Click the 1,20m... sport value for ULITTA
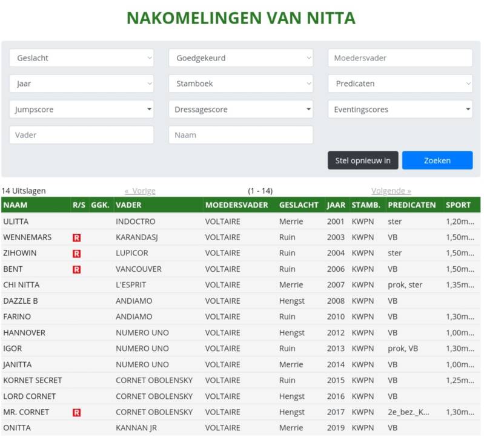 460,221
